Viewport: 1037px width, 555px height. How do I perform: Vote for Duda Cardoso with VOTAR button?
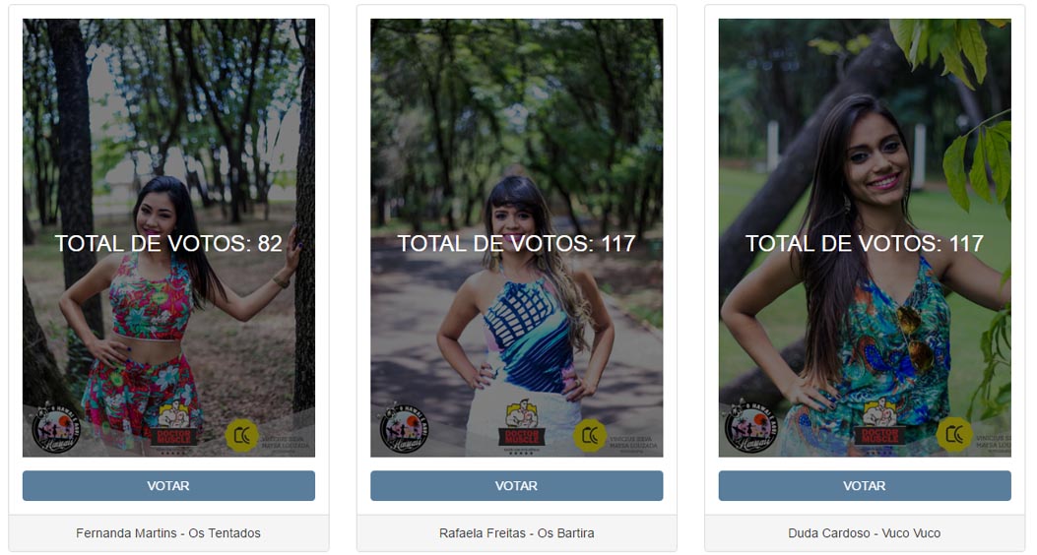click(865, 486)
